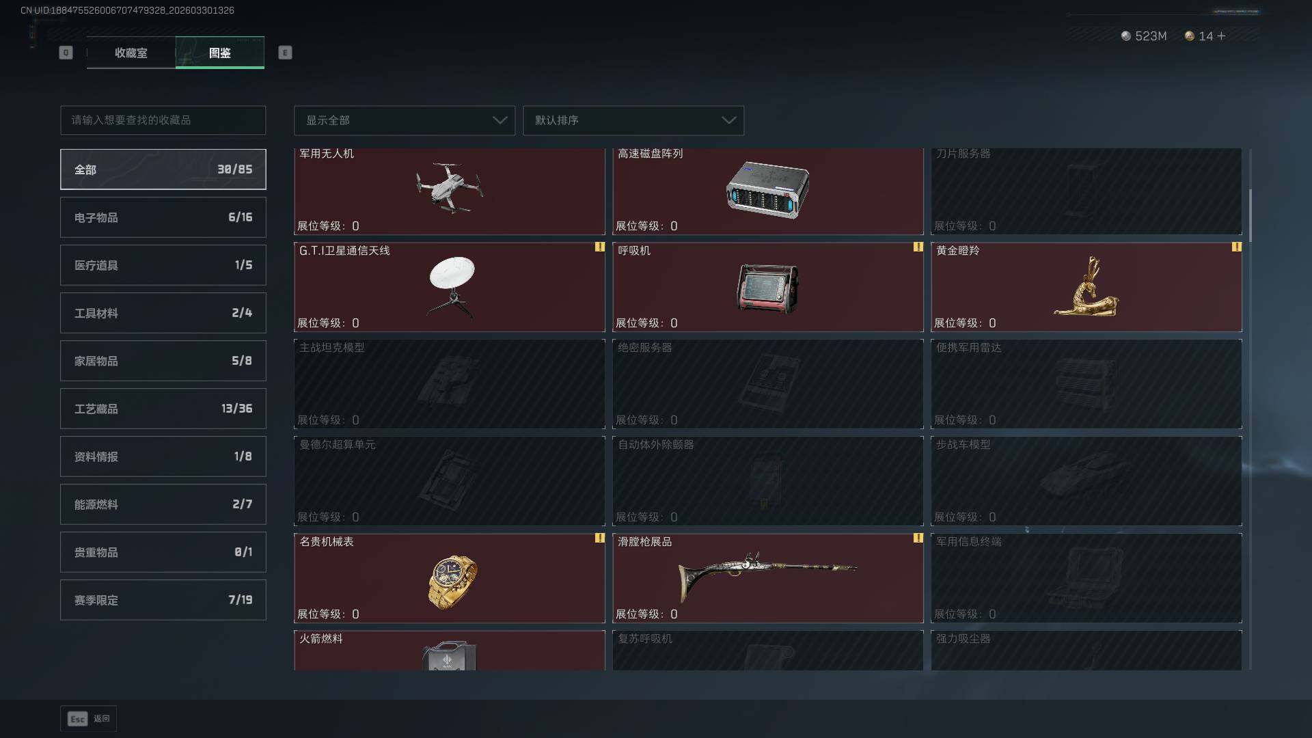The height and width of the screenshot is (738, 1312).
Task: Switch to the 收藏室 tab
Action: coord(131,53)
